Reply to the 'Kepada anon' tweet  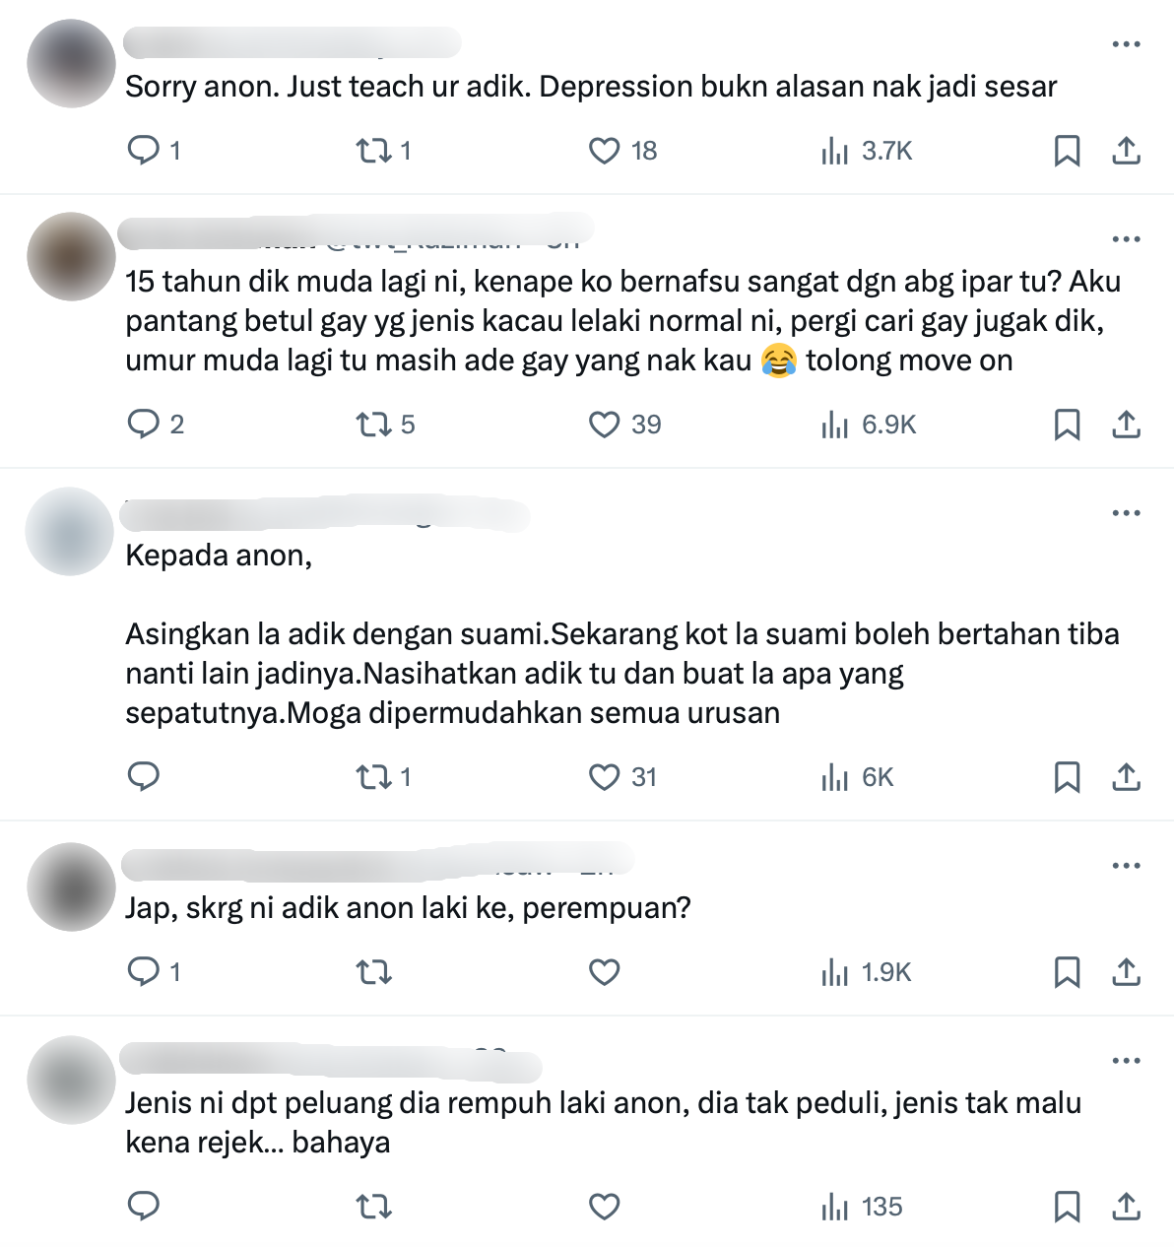click(x=144, y=777)
